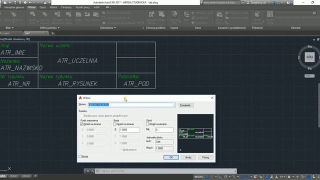Click the workspace gear icon in status bar
Image resolution: width=320 pixels, height=180 pixels.
(289, 176)
